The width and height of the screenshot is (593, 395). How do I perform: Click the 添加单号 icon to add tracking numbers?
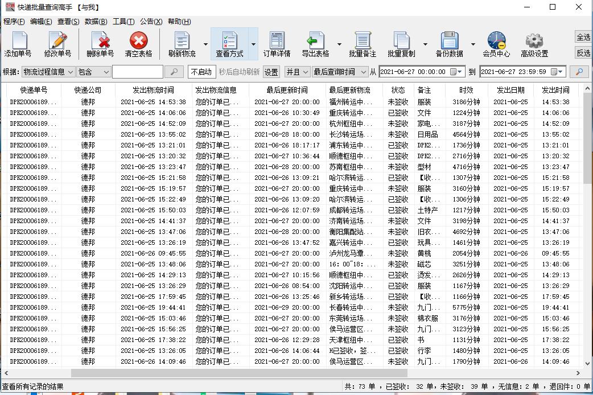pyautogui.click(x=19, y=44)
